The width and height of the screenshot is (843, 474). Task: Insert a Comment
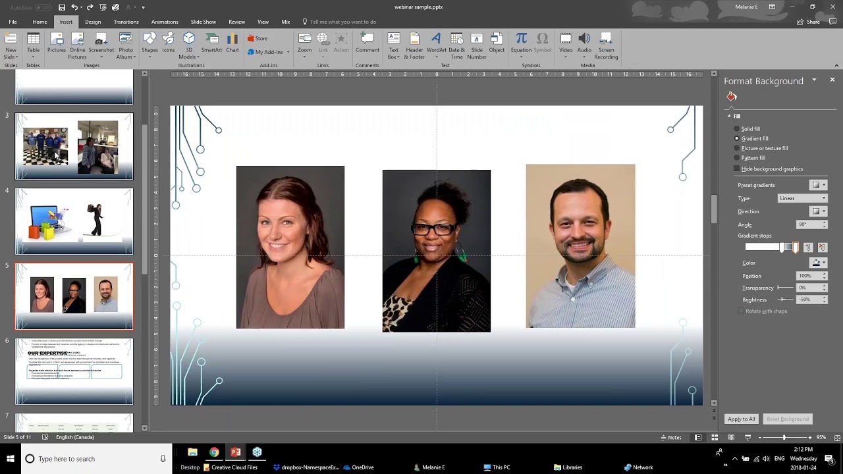(x=367, y=42)
